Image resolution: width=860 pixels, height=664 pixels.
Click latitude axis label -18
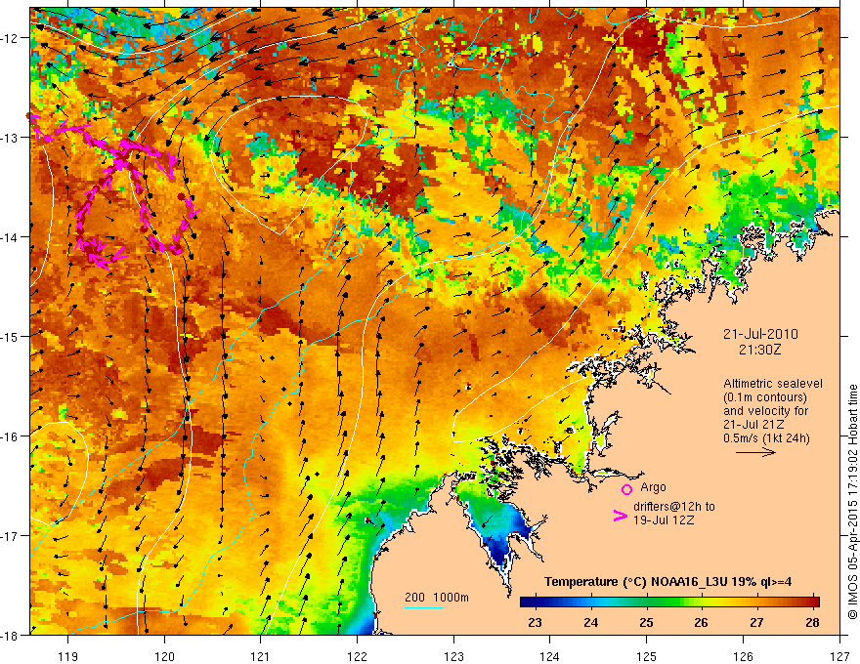coord(11,635)
